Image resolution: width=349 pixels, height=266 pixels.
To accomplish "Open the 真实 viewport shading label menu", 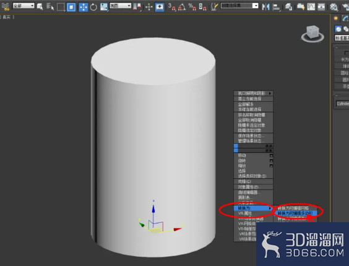I will click(7, 17).
